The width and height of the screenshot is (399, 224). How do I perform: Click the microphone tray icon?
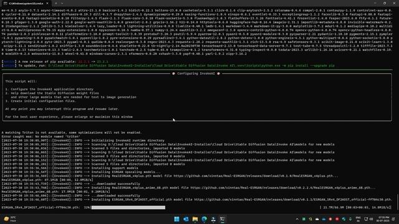tap(350, 219)
